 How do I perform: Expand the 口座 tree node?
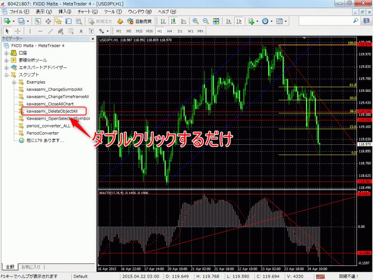click(6, 53)
